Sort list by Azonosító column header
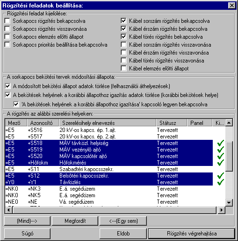This screenshot has width=238, height=241. [x=43, y=123]
